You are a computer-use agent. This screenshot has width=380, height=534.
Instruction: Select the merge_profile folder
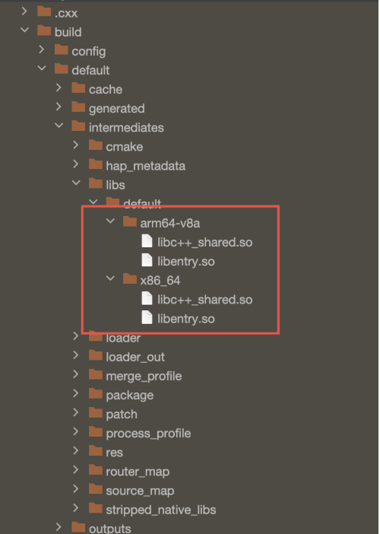tap(144, 376)
